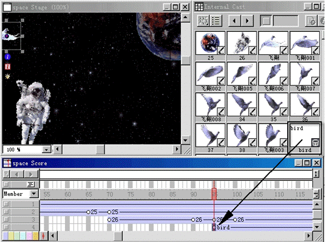The height and width of the screenshot is (242, 325).
Task: Click the Score zoom menu button
Action: (x=317, y=194)
